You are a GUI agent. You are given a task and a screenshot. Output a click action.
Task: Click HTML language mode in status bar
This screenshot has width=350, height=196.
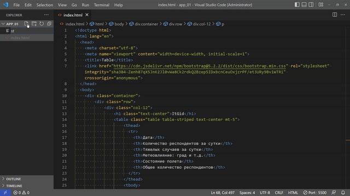[293, 193]
